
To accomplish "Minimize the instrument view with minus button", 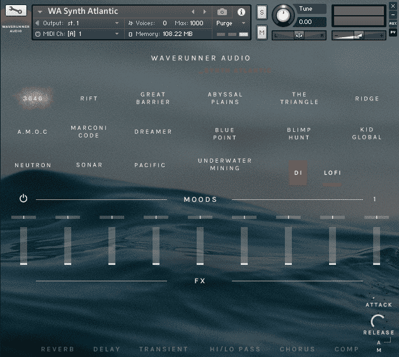I will click(393, 15).
